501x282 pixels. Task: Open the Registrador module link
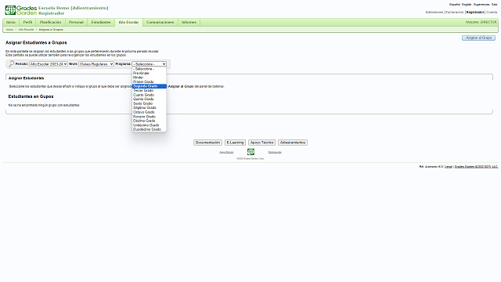[475, 13]
